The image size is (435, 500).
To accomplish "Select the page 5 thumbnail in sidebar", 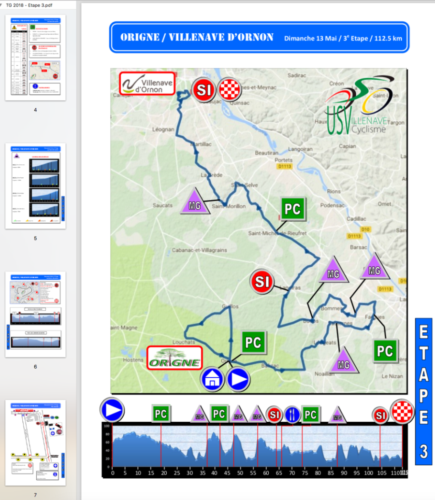I will point(35,186).
